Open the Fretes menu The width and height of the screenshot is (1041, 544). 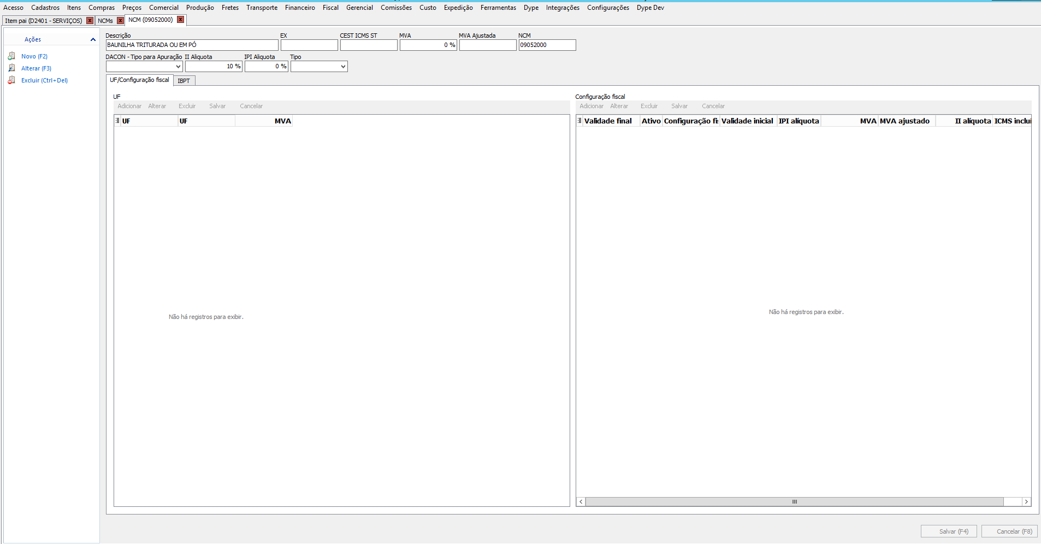pyautogui.click(x=230, y=8)
